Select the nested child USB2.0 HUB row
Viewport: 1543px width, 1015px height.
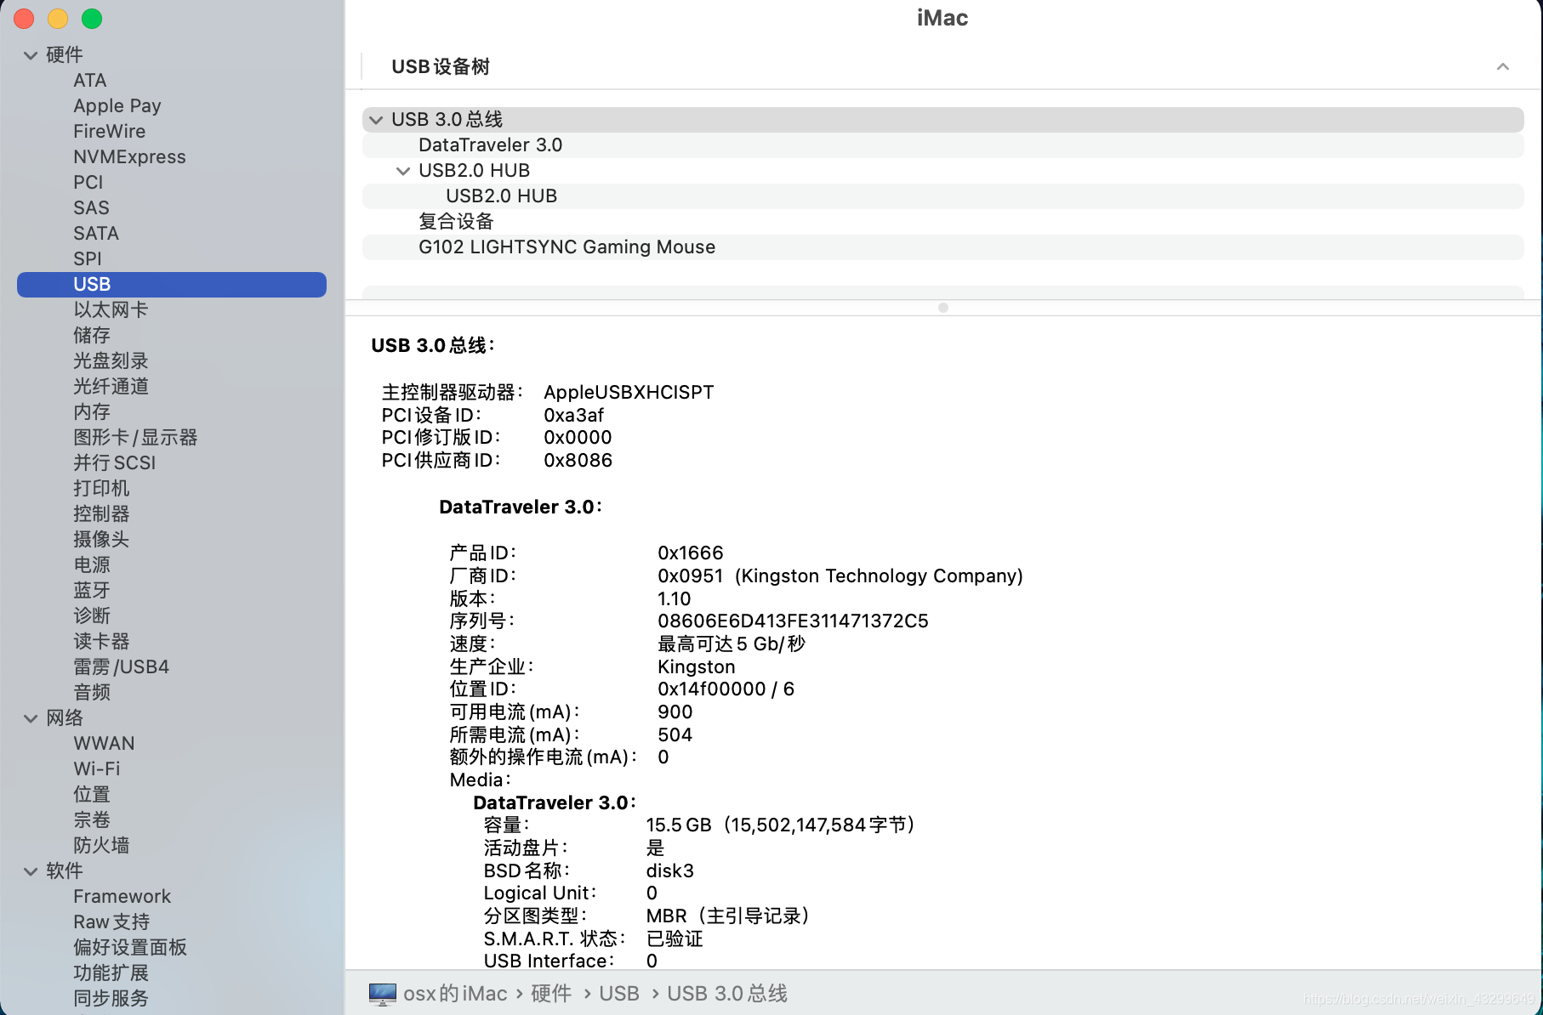pos(942,196)
